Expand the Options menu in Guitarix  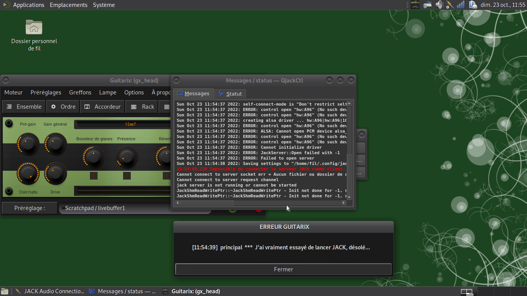pos(134,92)
